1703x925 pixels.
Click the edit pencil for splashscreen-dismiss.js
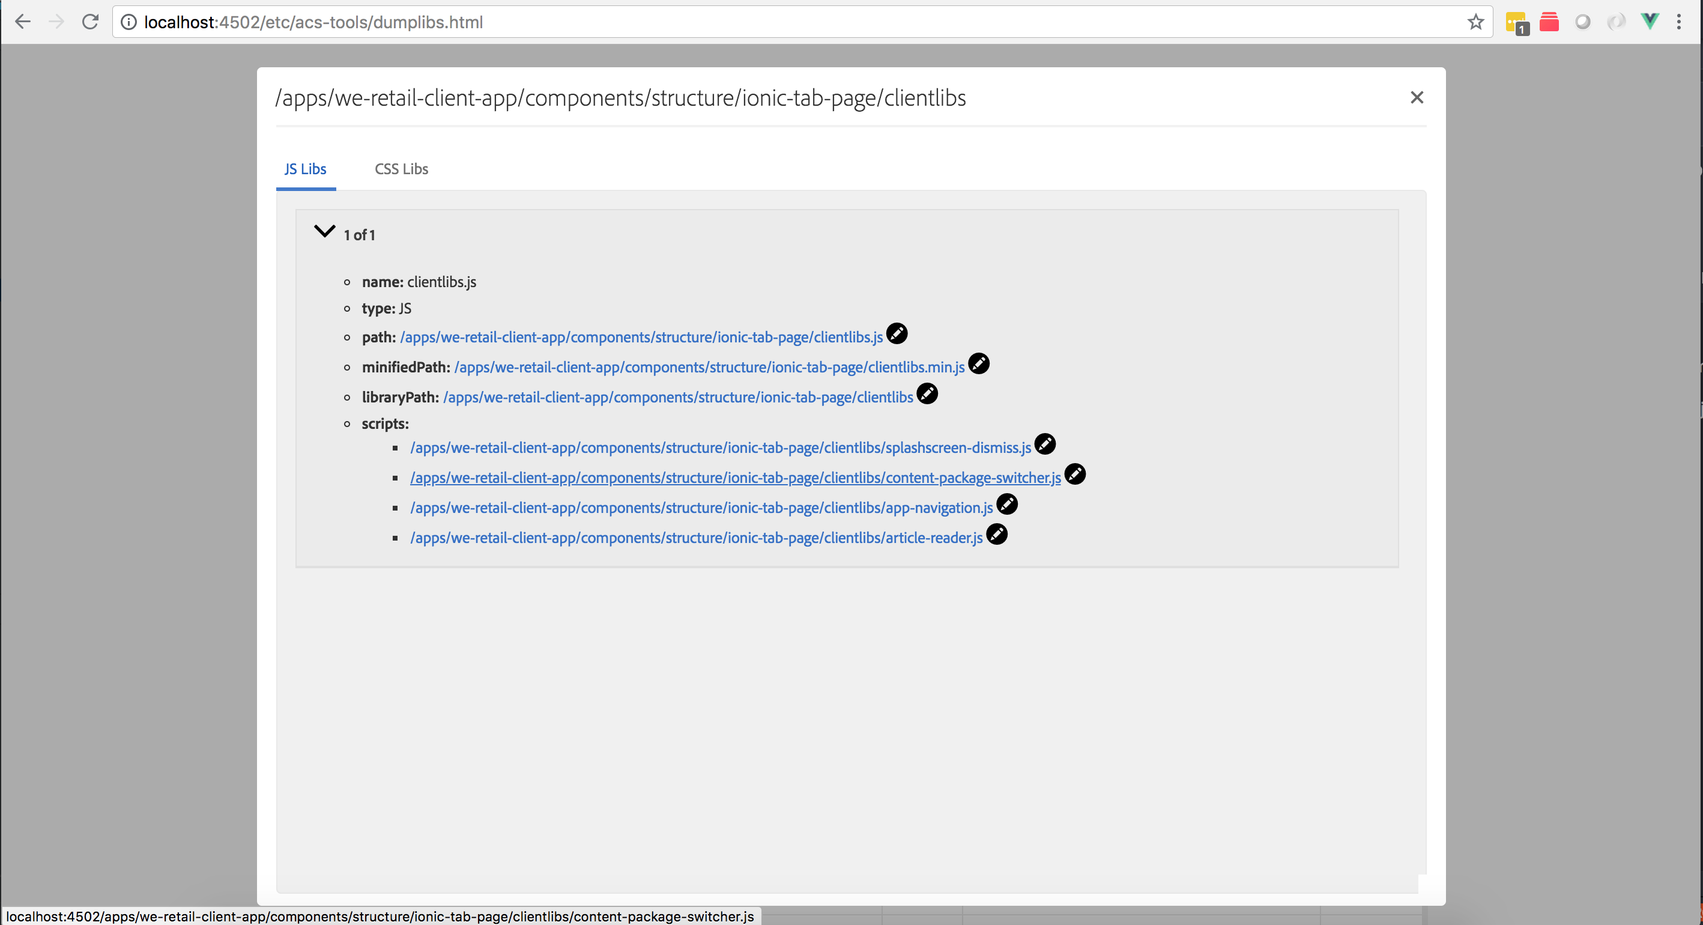(1044, 444)
